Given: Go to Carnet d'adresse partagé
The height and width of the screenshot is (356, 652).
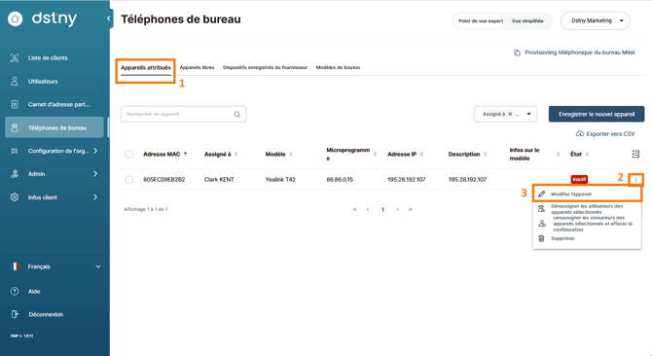Looking at the screenshot, I should 58,105.
